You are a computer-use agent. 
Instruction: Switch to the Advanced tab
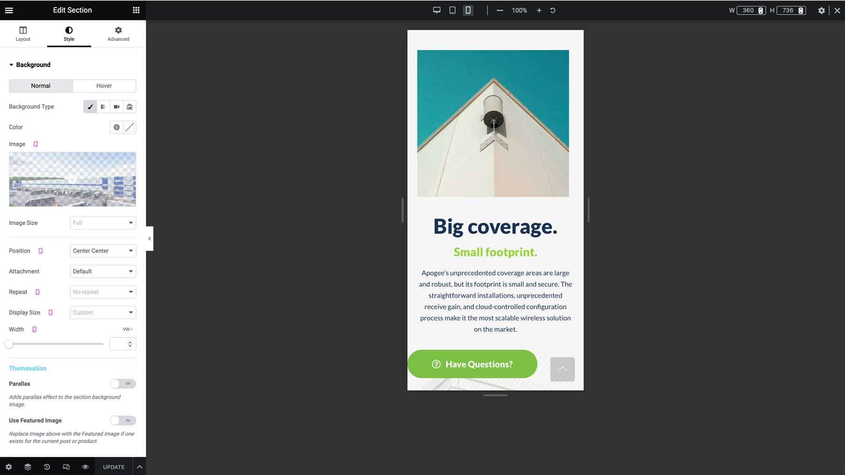(x=118, y=33)
